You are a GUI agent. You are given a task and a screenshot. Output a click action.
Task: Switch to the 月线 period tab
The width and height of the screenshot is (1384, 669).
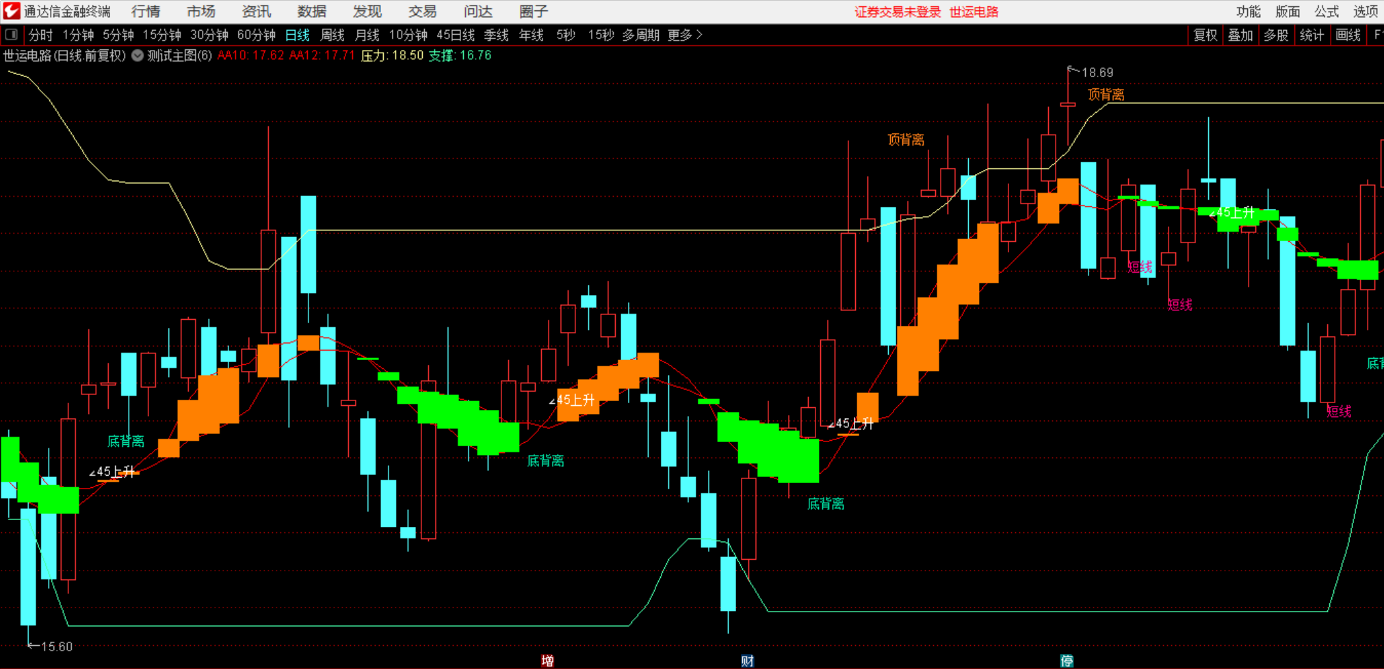367,35
